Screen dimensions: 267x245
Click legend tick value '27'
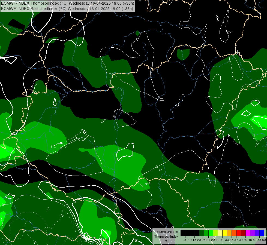208,240
